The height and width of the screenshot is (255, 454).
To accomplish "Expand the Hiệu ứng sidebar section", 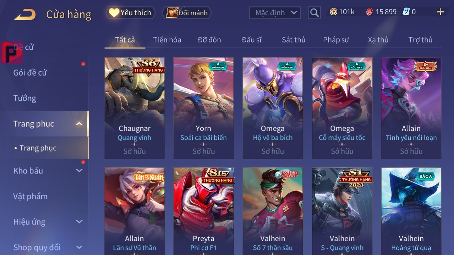I will tap(79, 222).
